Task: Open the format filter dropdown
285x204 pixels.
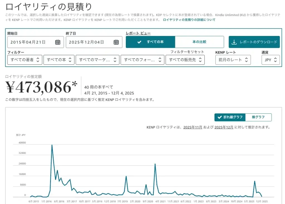Action: pos(142,60)
